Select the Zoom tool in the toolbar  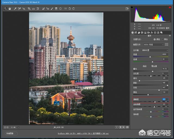pos(5,9)
